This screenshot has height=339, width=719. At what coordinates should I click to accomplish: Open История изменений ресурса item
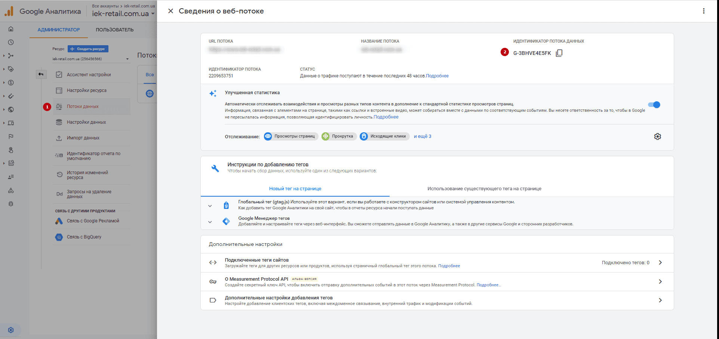(92, 175)
